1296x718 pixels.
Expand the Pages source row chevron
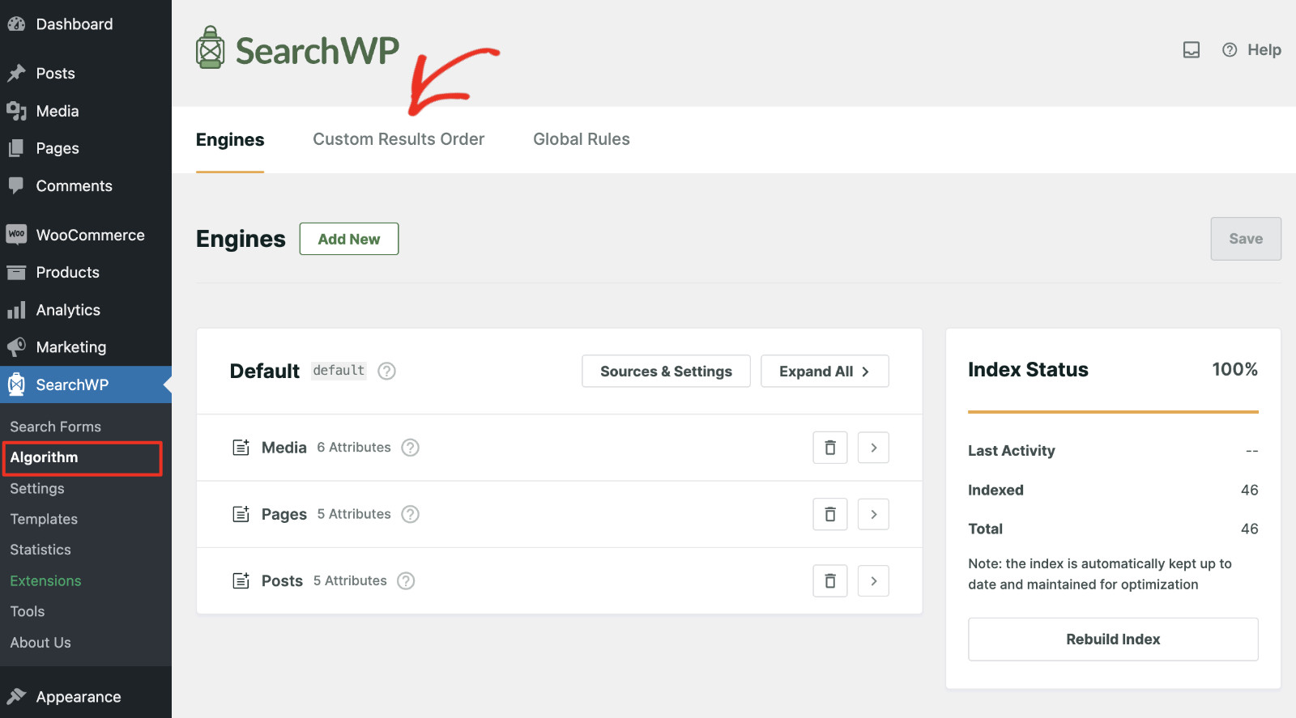(873, 514)
